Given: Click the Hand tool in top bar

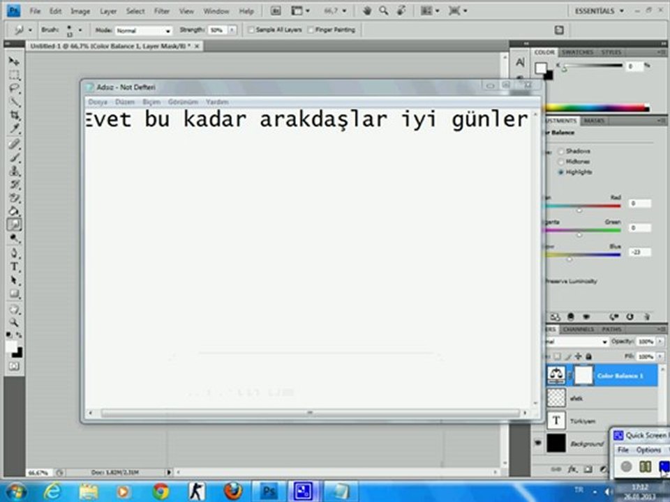Looking at the screenshot, I should point(366,10).
